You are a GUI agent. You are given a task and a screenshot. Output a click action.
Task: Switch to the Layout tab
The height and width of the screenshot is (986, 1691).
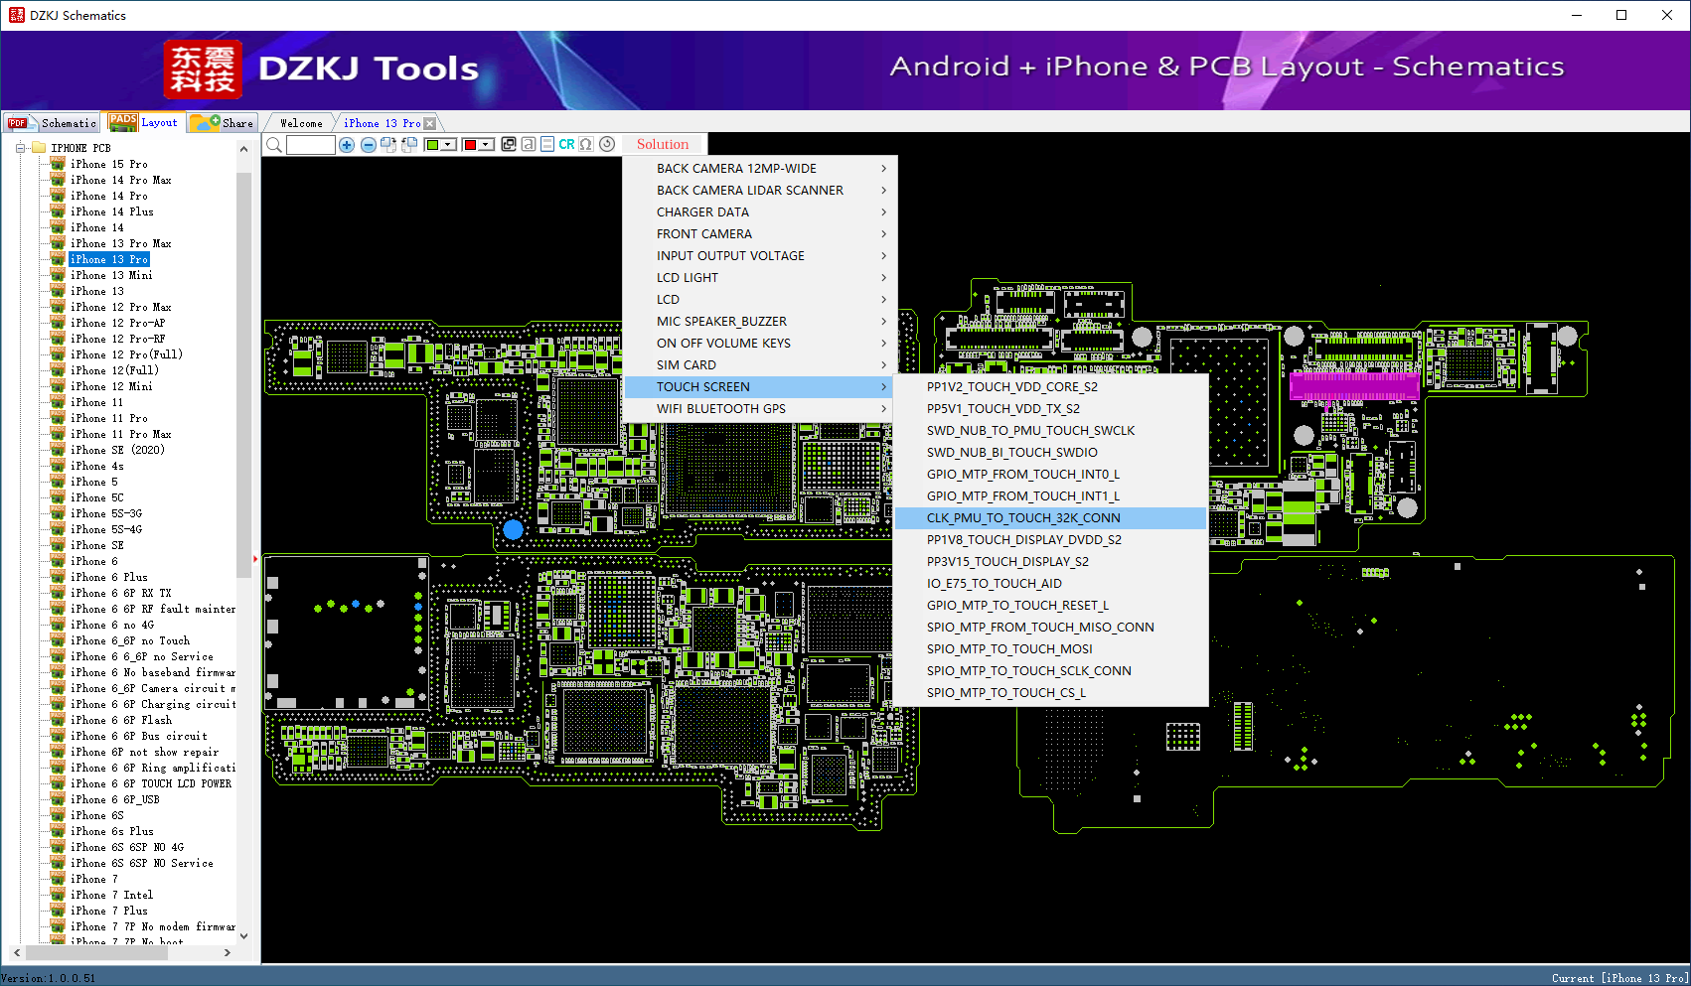pyautogui.click(x=144, y=122)
